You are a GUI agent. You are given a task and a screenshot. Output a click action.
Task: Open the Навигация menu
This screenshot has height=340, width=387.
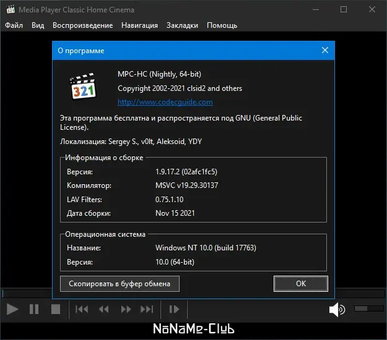[139, 25]
